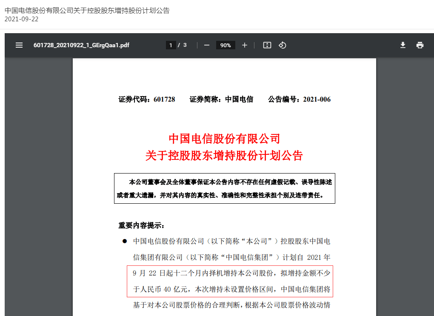Click the fit to page icon
This screenshot has height=316, width=434.
point(267,45)
